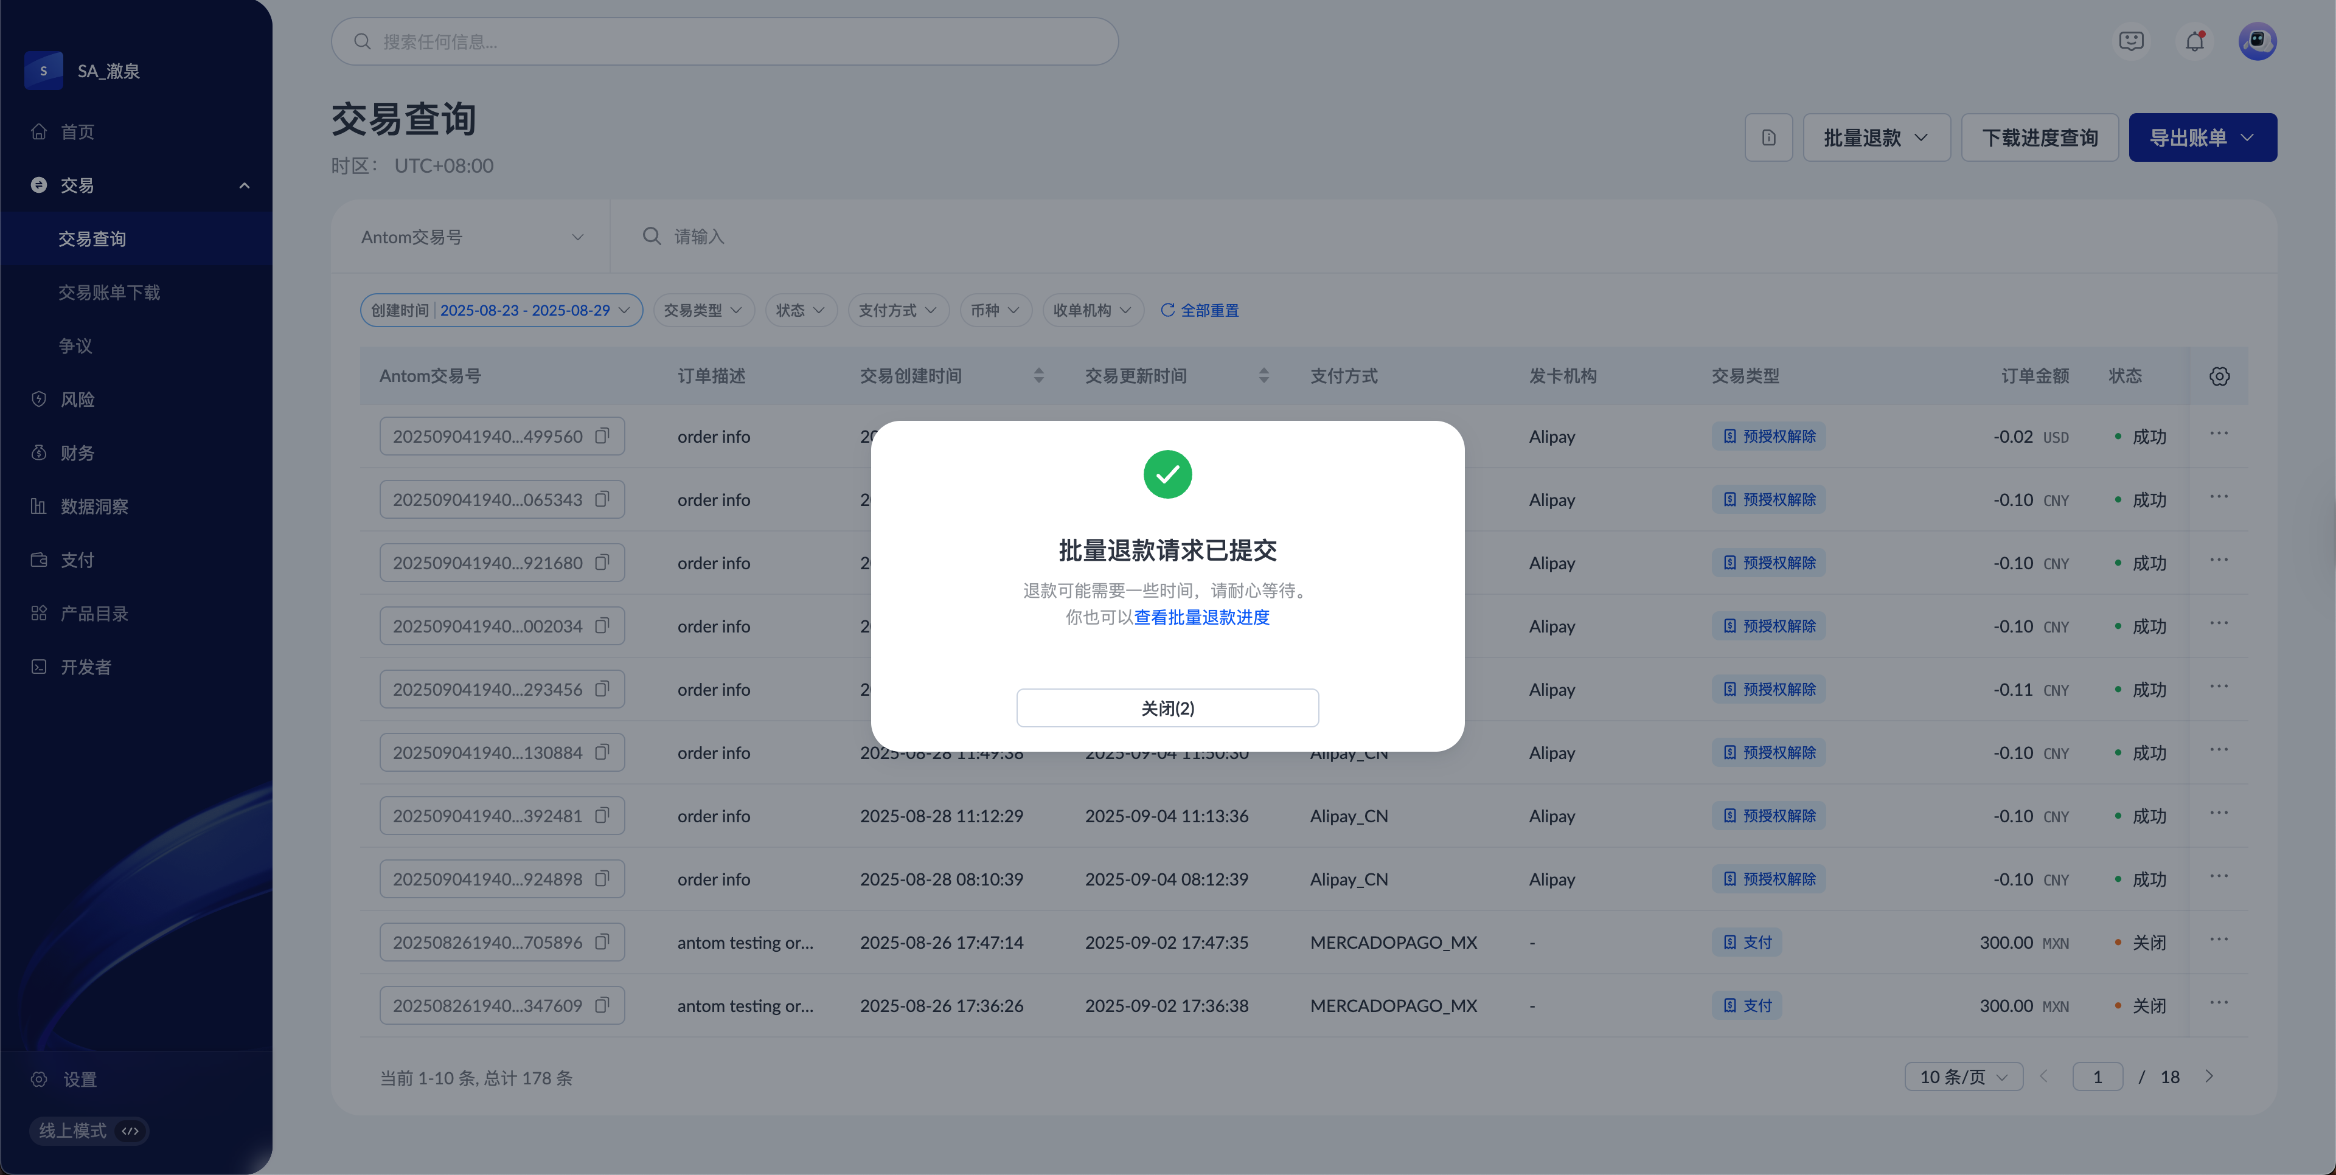Open 交易账单下载 in sidebar

pyautogui.click(x=109, y=293)
